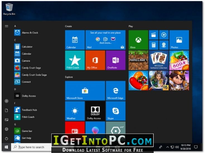Open the People taskbar icon
The image size is (205, 153).
(161, 147)
